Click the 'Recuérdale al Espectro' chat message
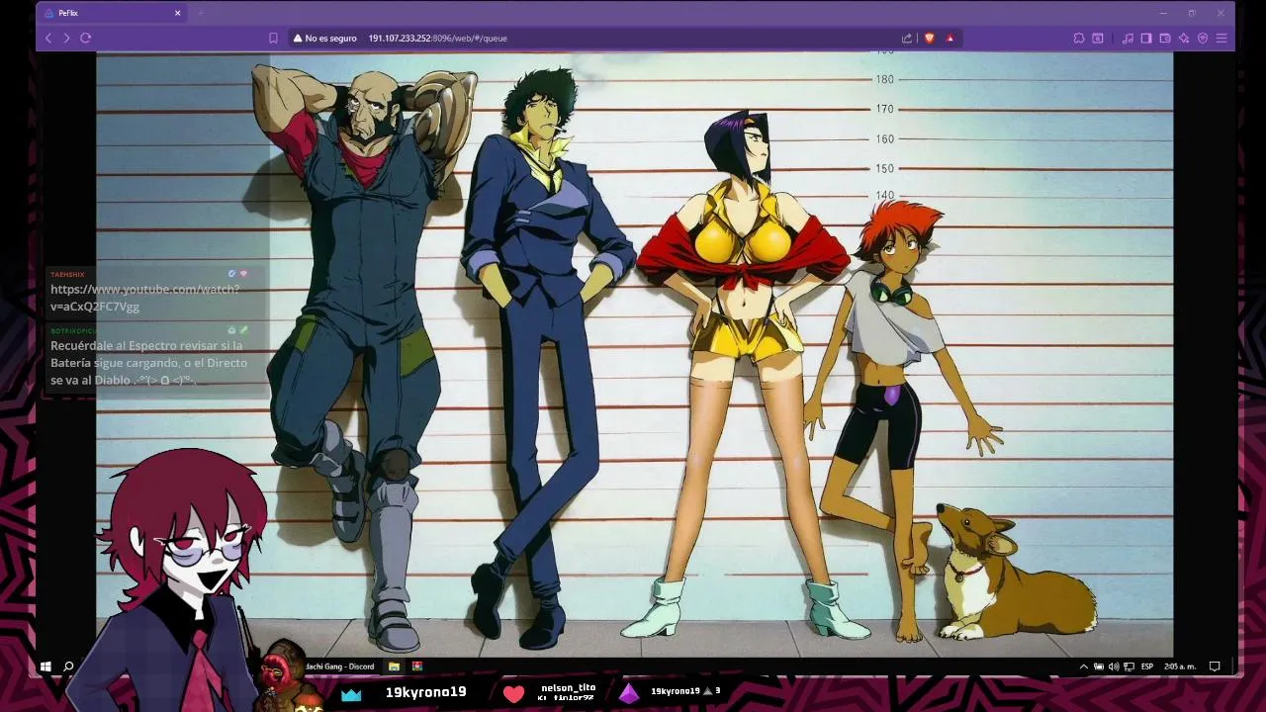Viewport: 1266px width, 712px height. [x=149, y=363]
